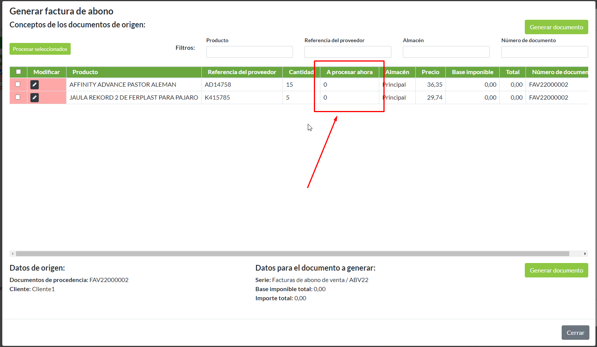Check the AFFINITY ADVANCE PASTOR ALEMAN row checkbox

tap(18, 84)
